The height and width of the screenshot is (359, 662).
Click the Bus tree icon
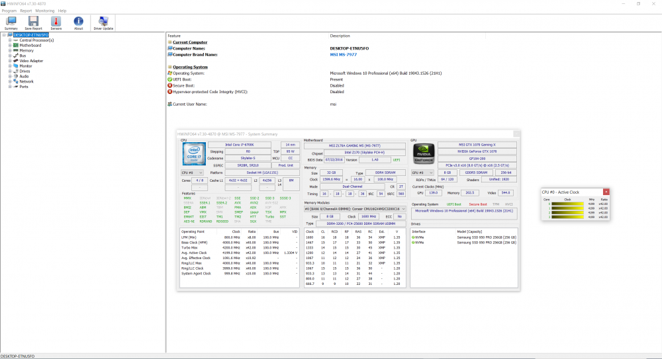pyautogui.click(x=16, y=56)
